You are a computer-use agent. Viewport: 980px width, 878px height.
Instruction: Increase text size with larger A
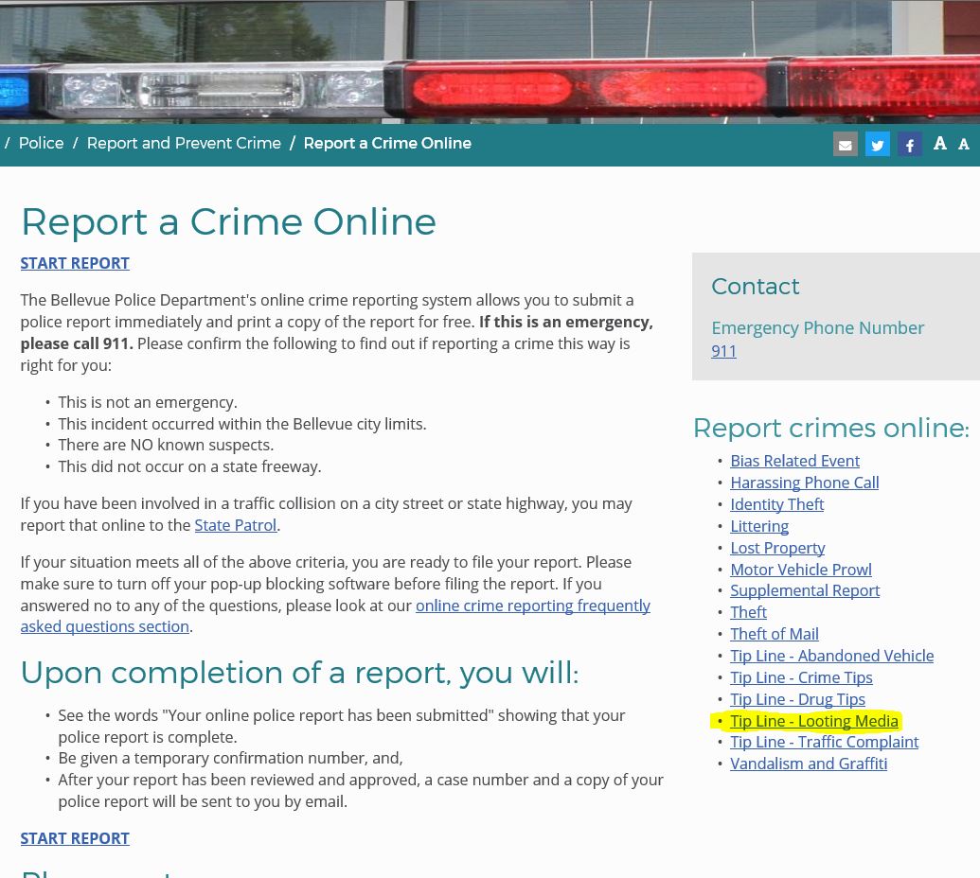939,144
